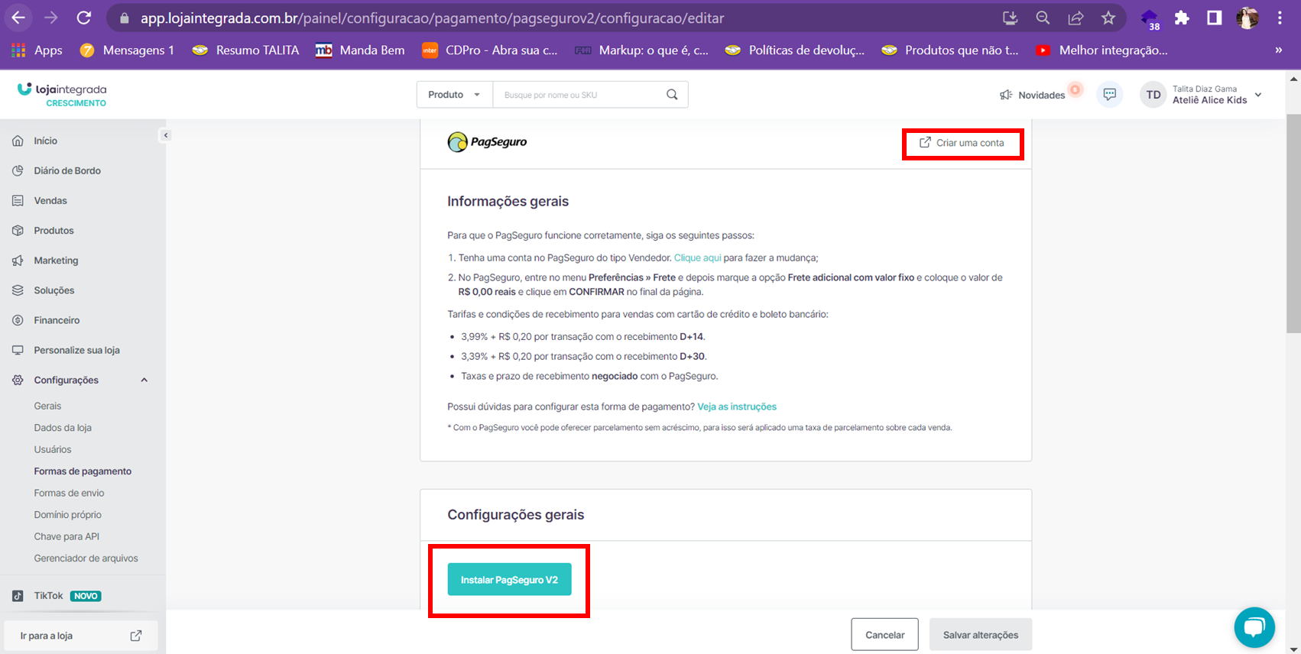Open the Produto search type dropdown
This screenshot has width=1301, height=654.
(455, 95)
